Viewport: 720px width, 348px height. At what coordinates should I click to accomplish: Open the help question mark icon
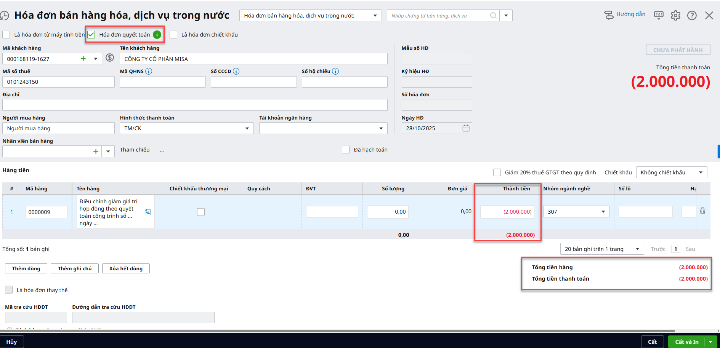click(x=691, y=16)
